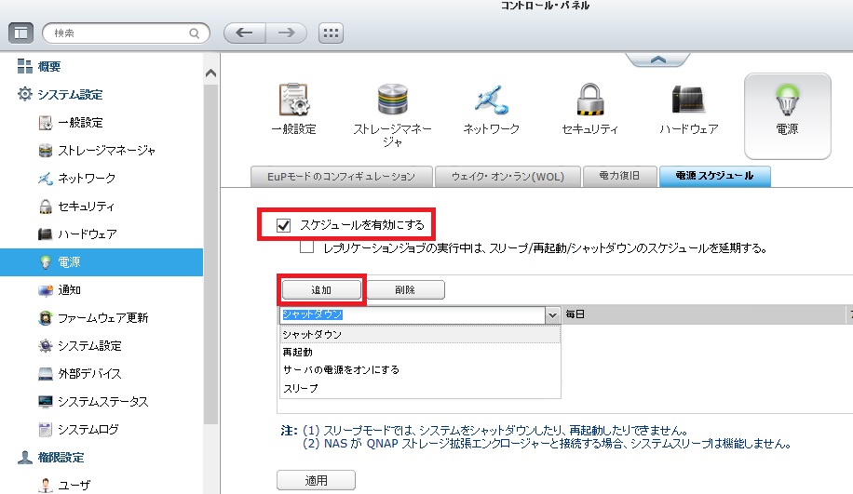Choose スリープ from the dropdown list
The image size is (853, 494).
[x=421, y=388]
